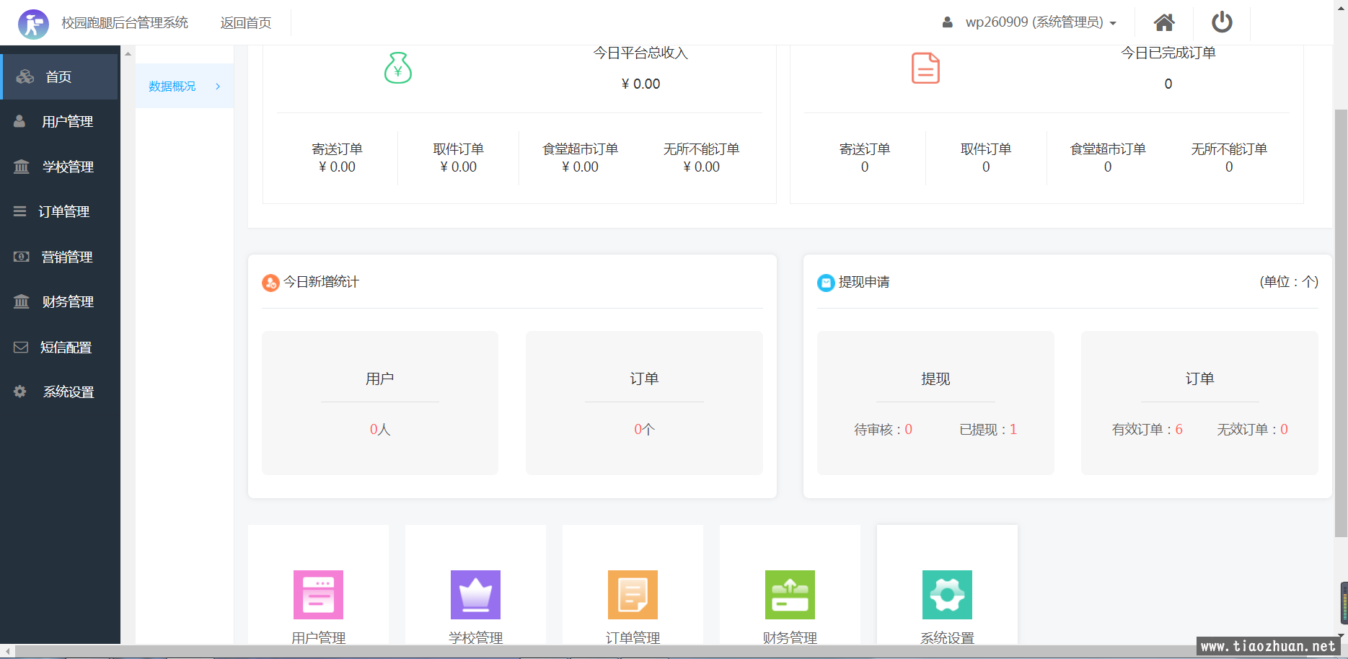Click the 订单管理 list icon in sidebar
Image resolution: width=1348 pixels, height=659 pixels.
tap(20, 211)
